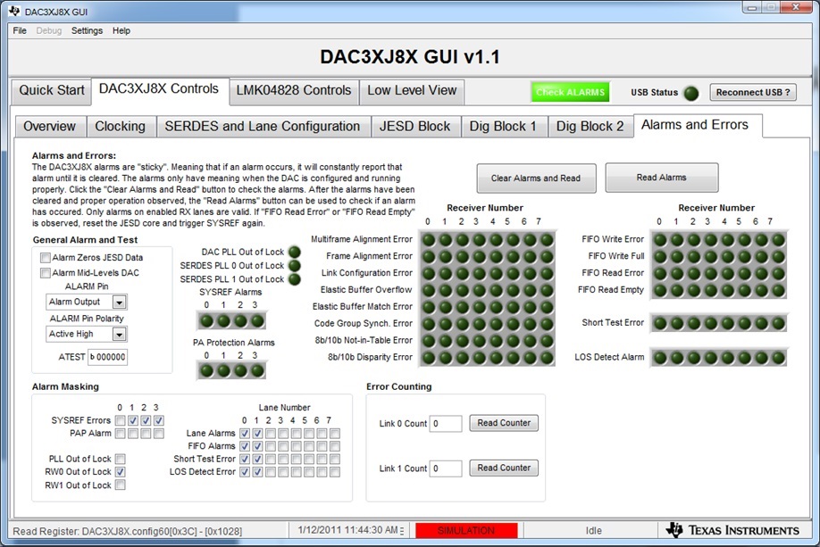Click Code Group Synch. Error LED for receiver 6

[531, 324]
